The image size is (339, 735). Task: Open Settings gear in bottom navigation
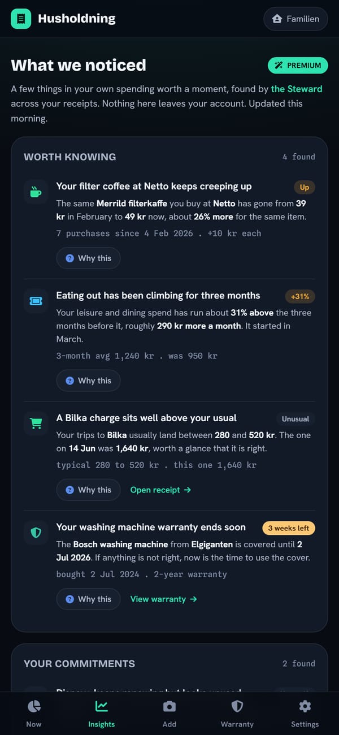click(305, 706)
